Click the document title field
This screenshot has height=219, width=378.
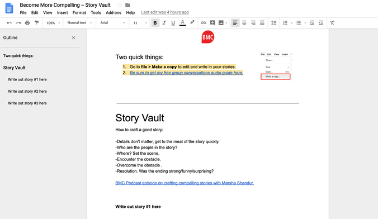point(65,5)
